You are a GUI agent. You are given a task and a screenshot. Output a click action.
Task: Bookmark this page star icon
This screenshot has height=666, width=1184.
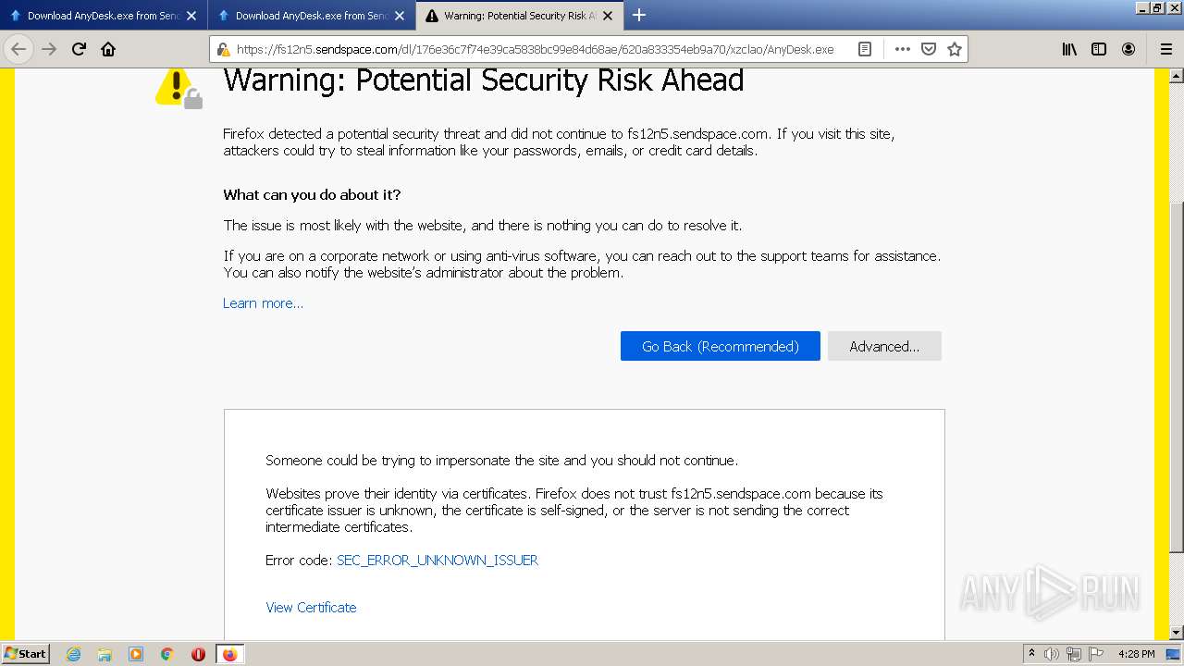point(955,49)
